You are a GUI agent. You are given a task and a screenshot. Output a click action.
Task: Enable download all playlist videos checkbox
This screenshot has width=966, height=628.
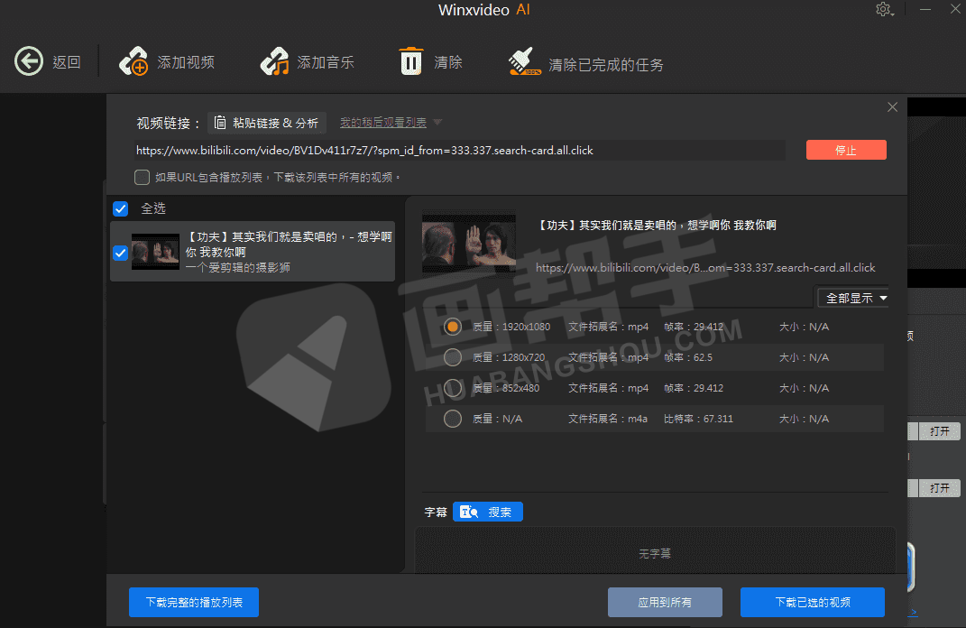[142, 178]
